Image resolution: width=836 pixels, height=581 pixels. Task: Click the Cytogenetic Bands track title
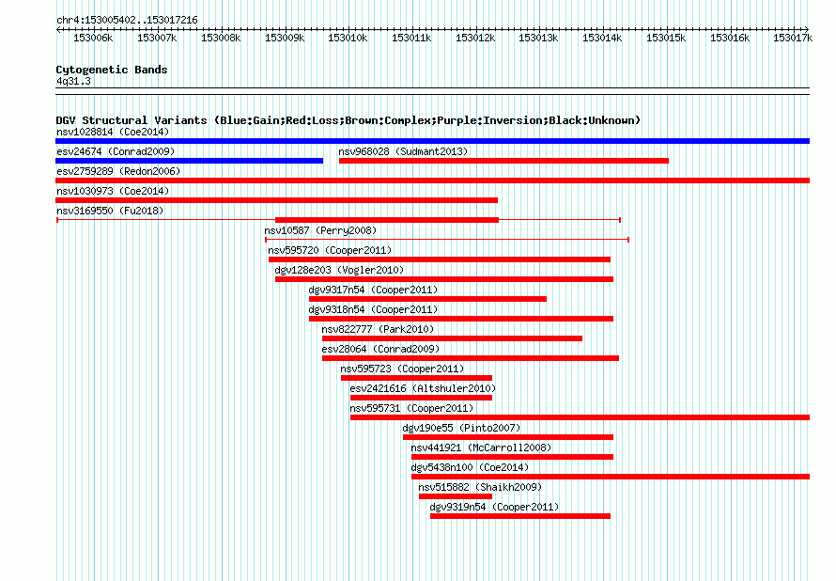coord(112,70)
